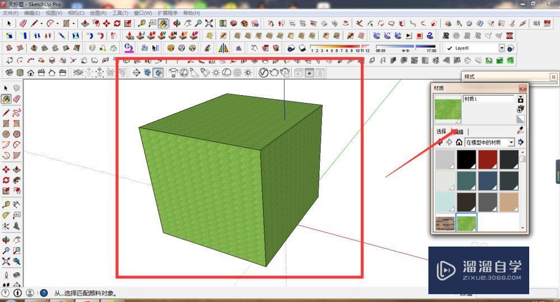Click the pink Eraser in top toolbar

[23, 24]
